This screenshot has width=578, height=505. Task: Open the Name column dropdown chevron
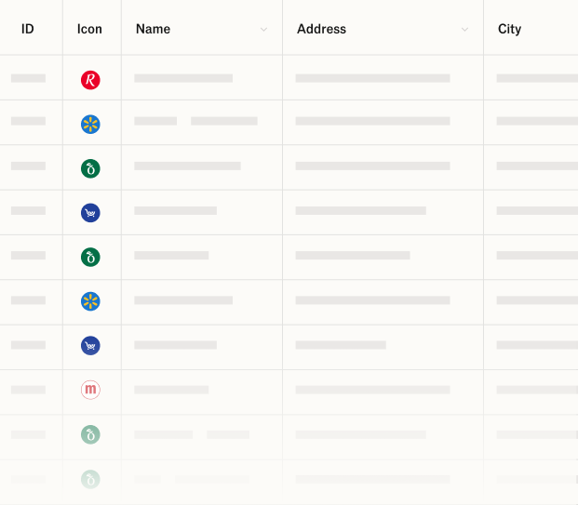point(263,30)
